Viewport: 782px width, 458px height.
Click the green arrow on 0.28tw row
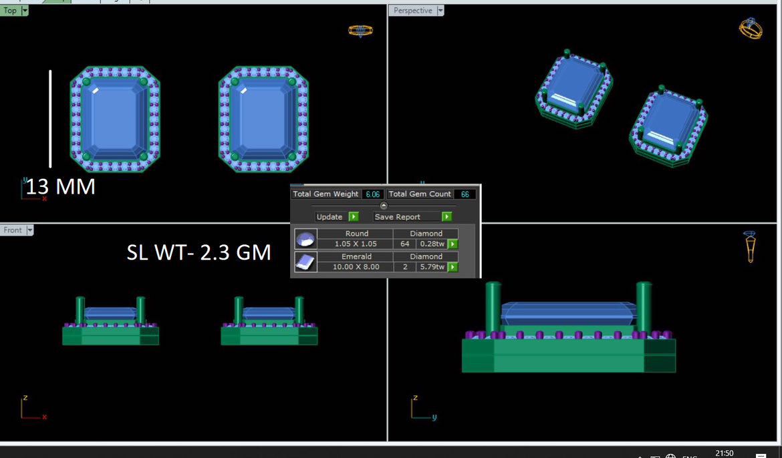pyautogui.click(x=452, y=244)
